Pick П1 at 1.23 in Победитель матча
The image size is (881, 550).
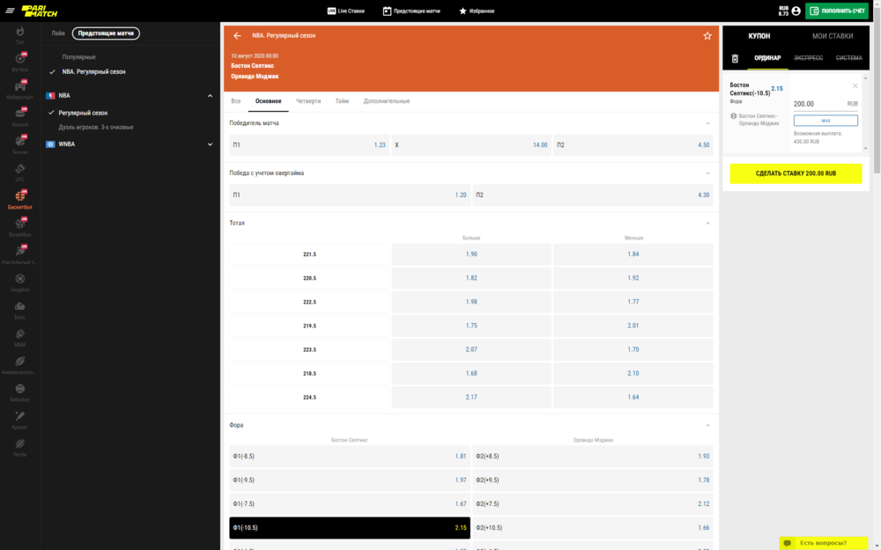(x=309, y=145)
